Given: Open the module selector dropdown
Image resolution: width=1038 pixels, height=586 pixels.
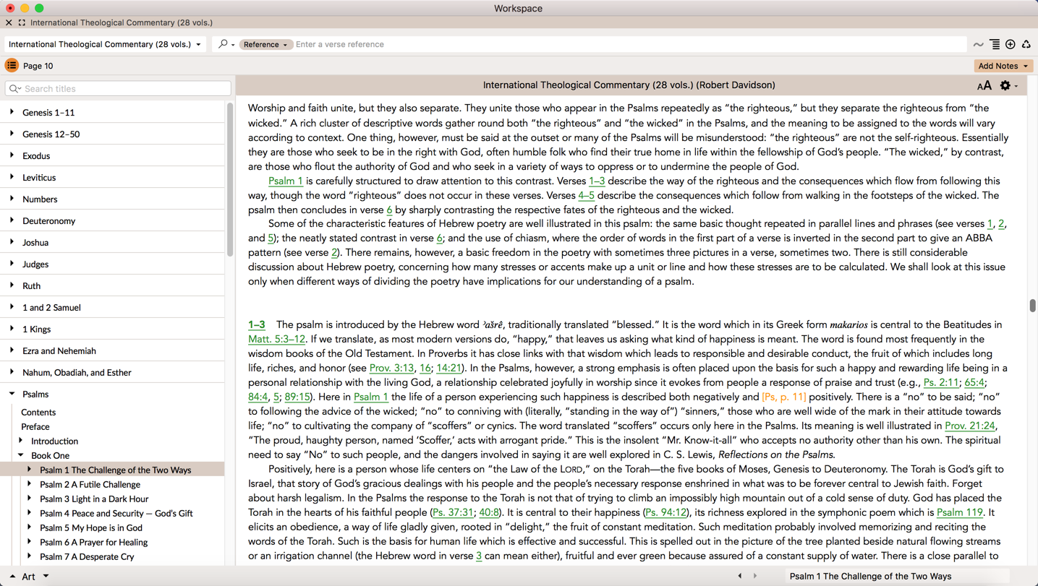Looking at the screenshot, I should 106,44.
